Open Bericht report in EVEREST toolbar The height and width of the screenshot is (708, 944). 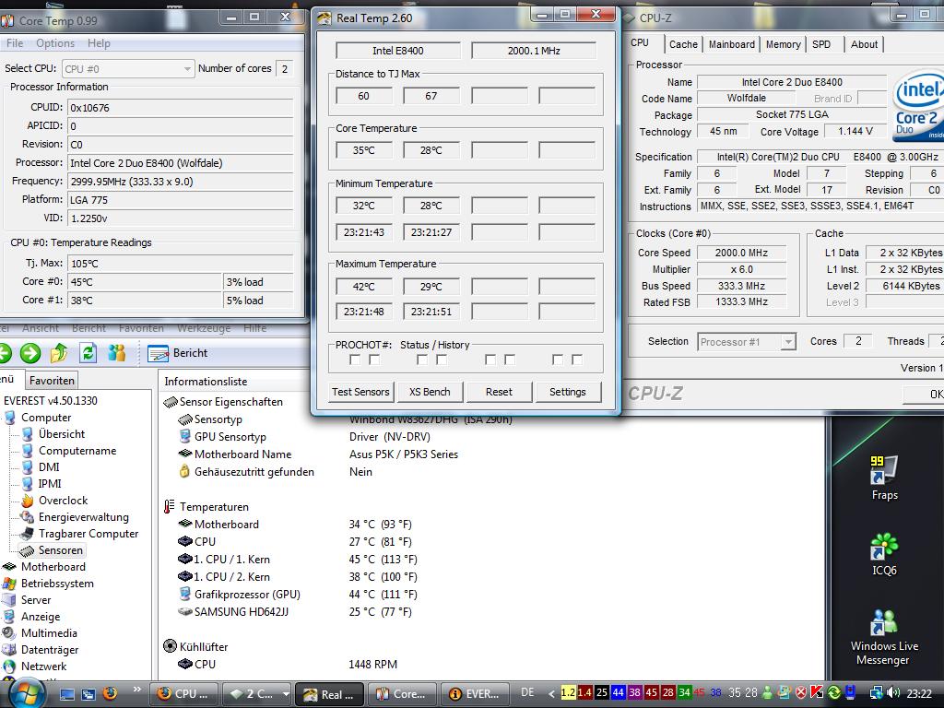point(178,353)
